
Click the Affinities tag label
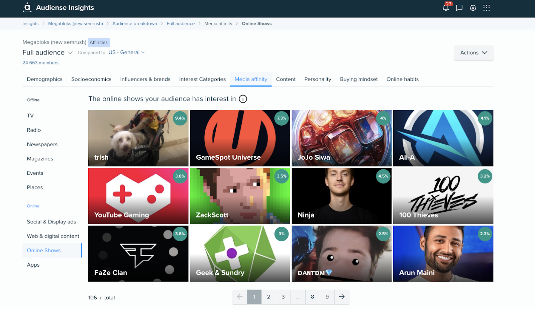point(99,42)
